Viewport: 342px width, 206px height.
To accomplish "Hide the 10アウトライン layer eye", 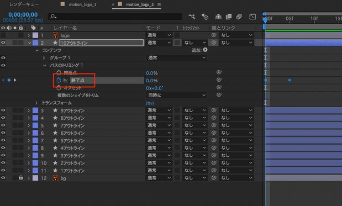I will 3,43.
